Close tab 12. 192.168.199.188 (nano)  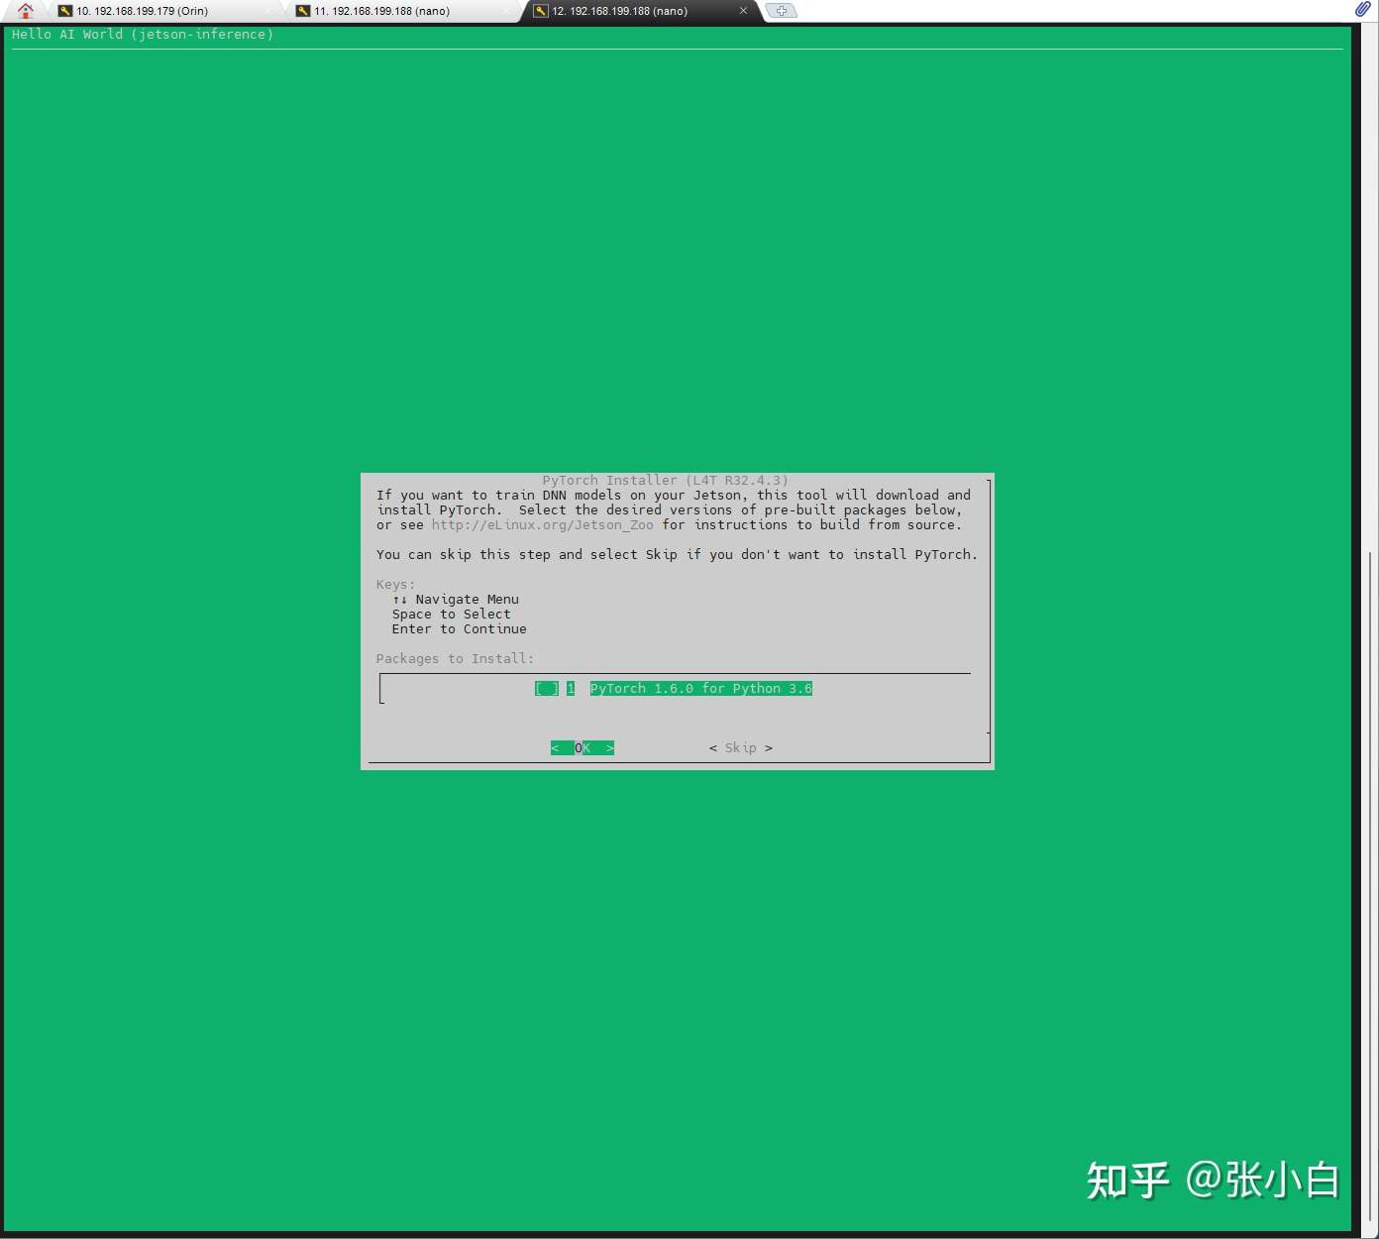743,11
